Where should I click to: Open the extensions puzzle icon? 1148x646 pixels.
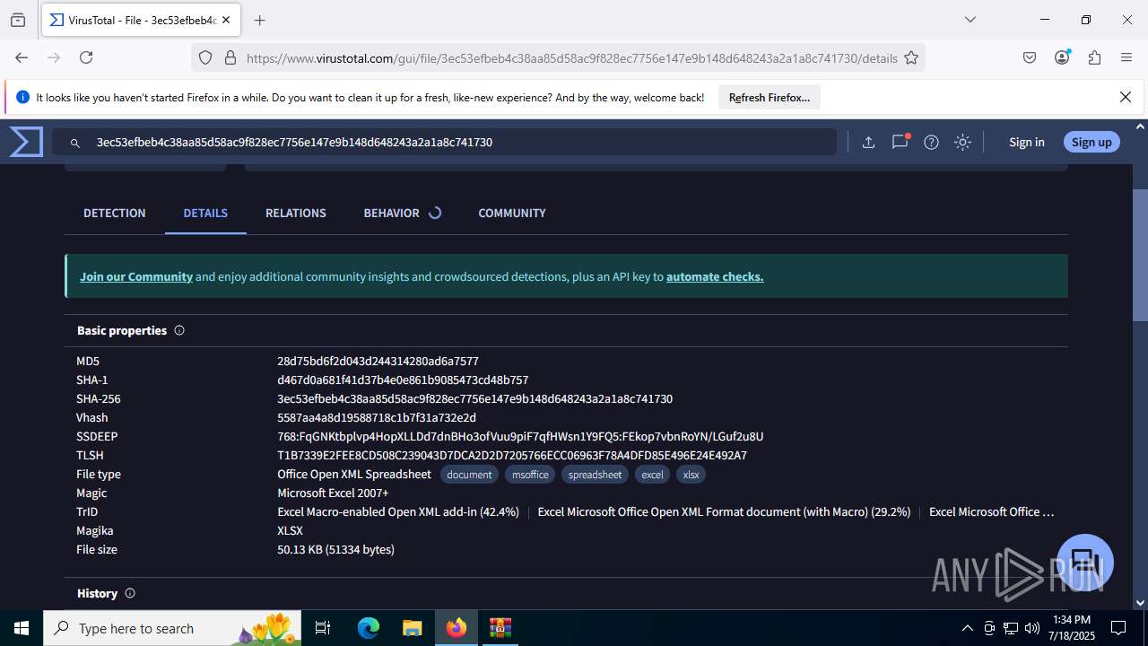coord(1094,57)
